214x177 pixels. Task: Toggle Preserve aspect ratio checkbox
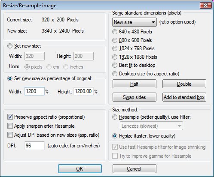[x=10, y=117]
